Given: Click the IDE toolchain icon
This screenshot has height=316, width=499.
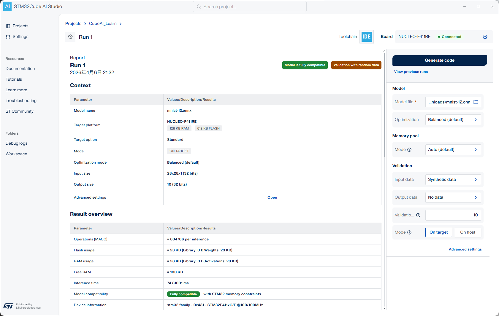Looking at the screenshot, I should pos(367,37).
